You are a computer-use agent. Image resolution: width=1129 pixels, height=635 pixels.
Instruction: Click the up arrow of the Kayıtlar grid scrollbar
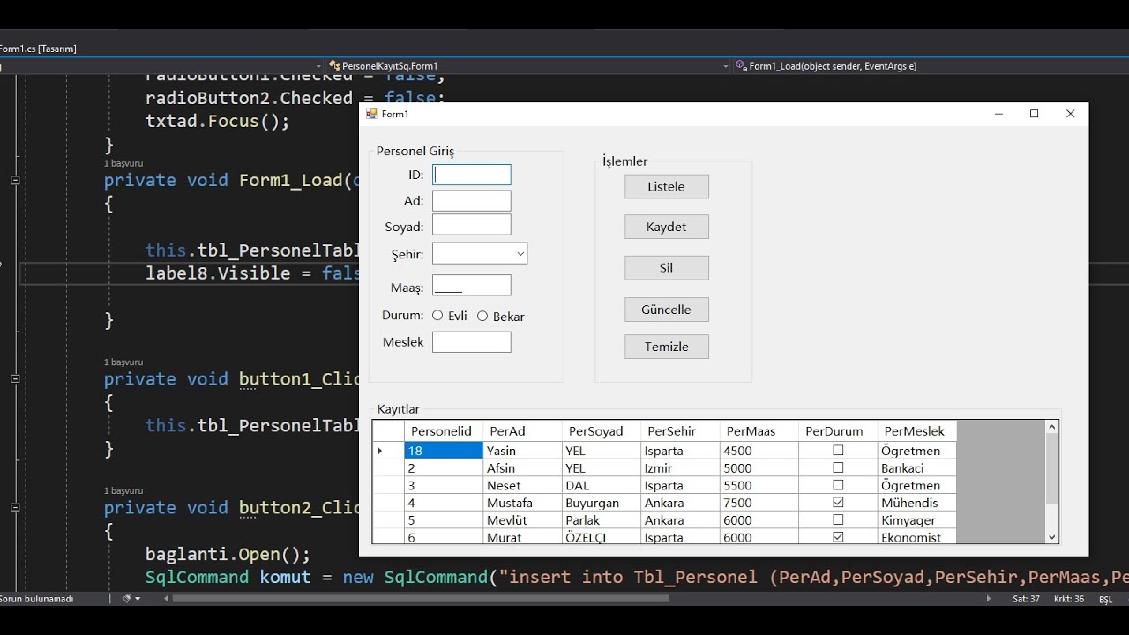1051,428
